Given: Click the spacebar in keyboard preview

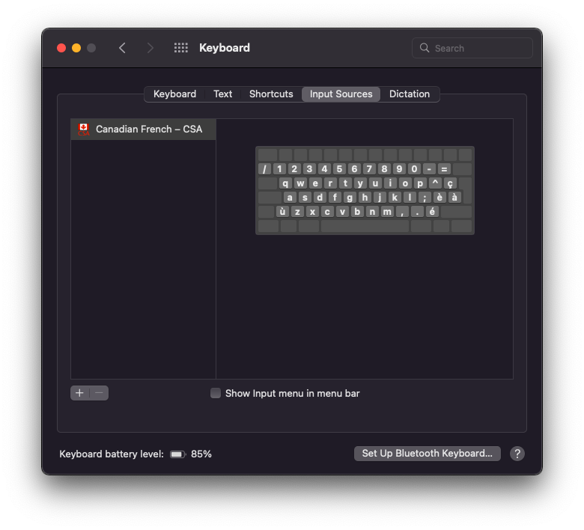Looking at the screenshot, I should pos(365,226).
